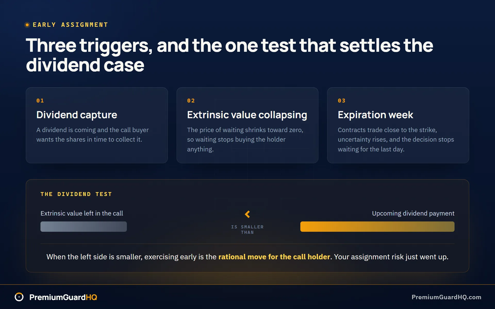The height and width of the screenshot is (309, 495).
Task: Click the Upcoming dividend payment label
Action: point(413,213)
